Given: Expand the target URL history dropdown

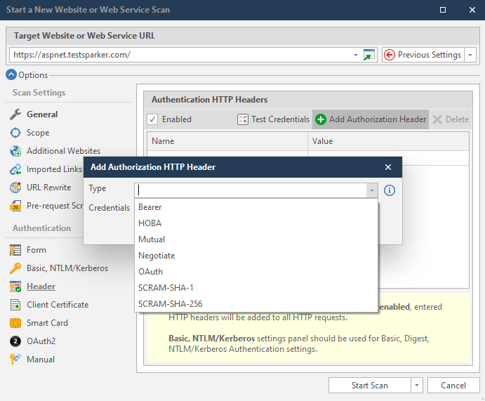Looking at the screenshot, I should coord(356,55).
